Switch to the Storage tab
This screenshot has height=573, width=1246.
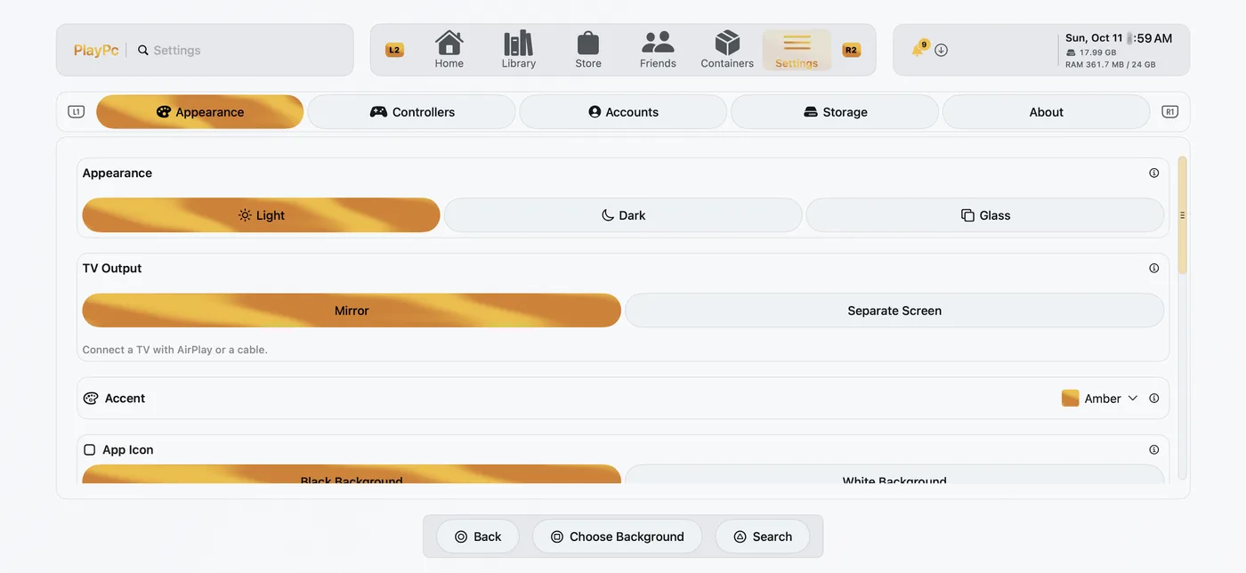point(836,112)
